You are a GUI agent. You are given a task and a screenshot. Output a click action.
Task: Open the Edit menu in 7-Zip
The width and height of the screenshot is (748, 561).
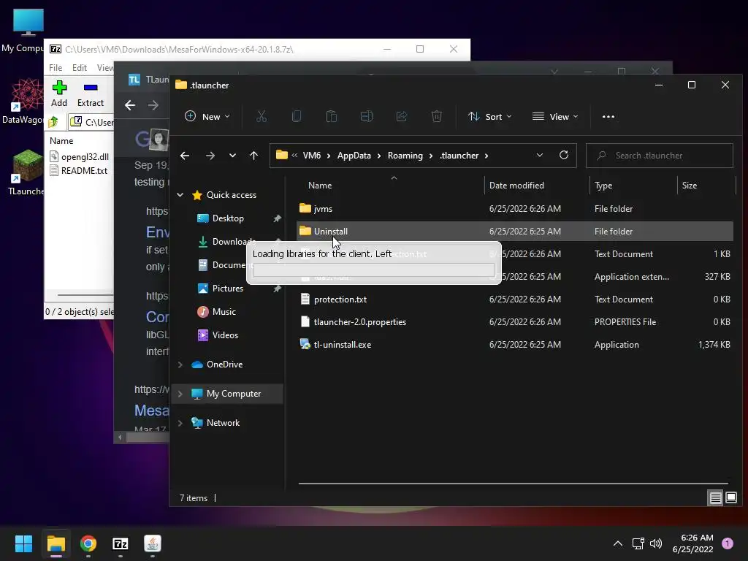(79, 68)
